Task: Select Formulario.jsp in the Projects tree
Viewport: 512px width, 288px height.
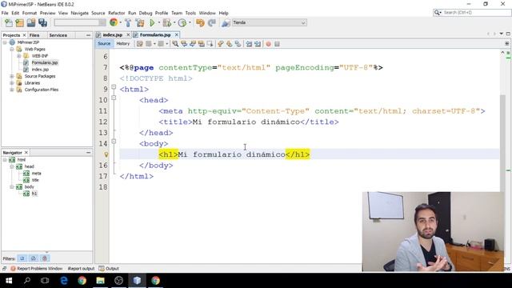Action: point(45,62)
